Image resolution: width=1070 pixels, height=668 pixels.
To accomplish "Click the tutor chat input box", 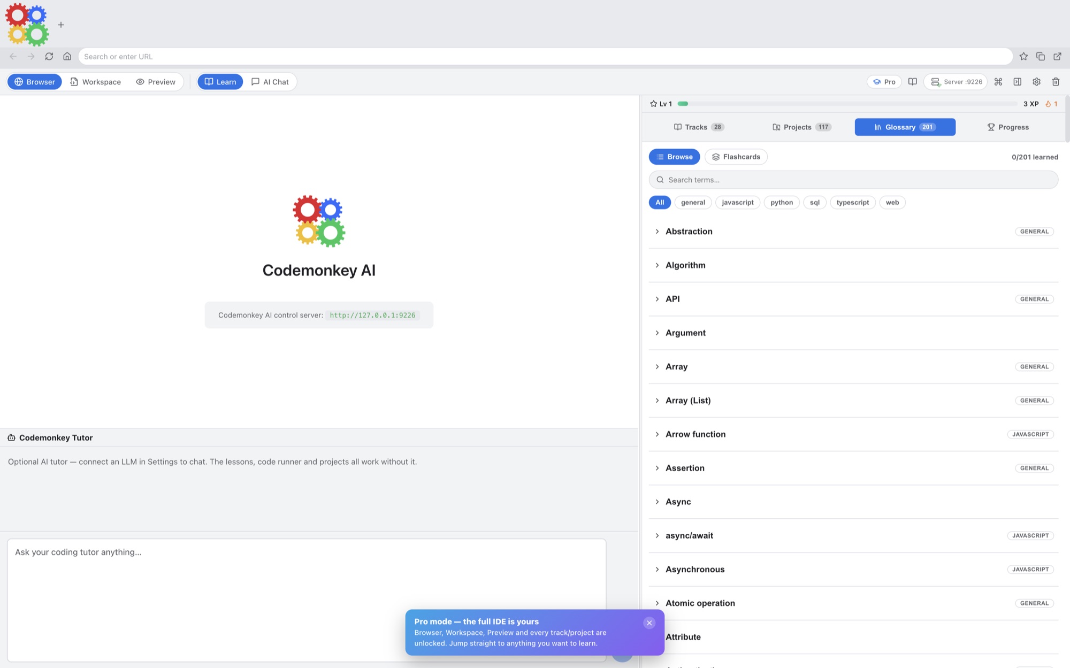I will (x=307, y=600).
